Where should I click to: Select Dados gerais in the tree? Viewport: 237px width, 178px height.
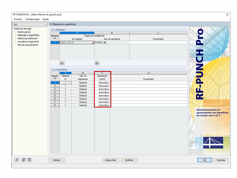pos(24,32)
